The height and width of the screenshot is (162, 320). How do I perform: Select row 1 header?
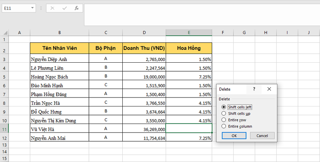tap(4, 40)
